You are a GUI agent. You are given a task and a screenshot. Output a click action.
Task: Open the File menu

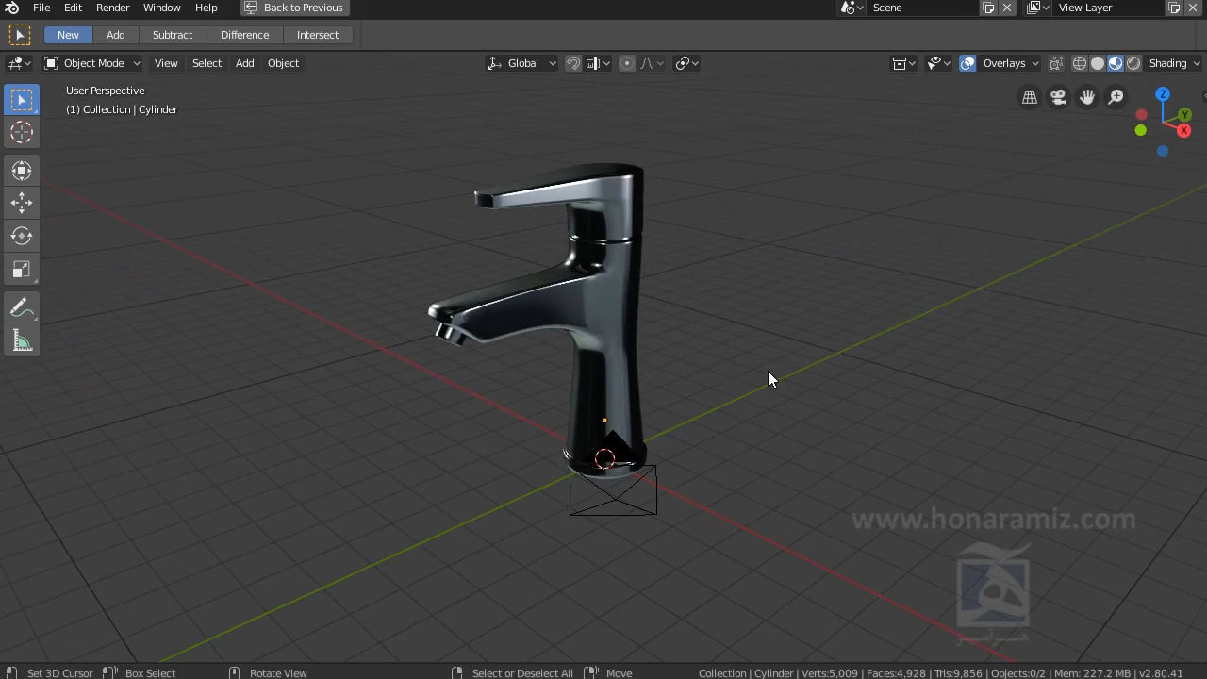[x=41, y=8]
